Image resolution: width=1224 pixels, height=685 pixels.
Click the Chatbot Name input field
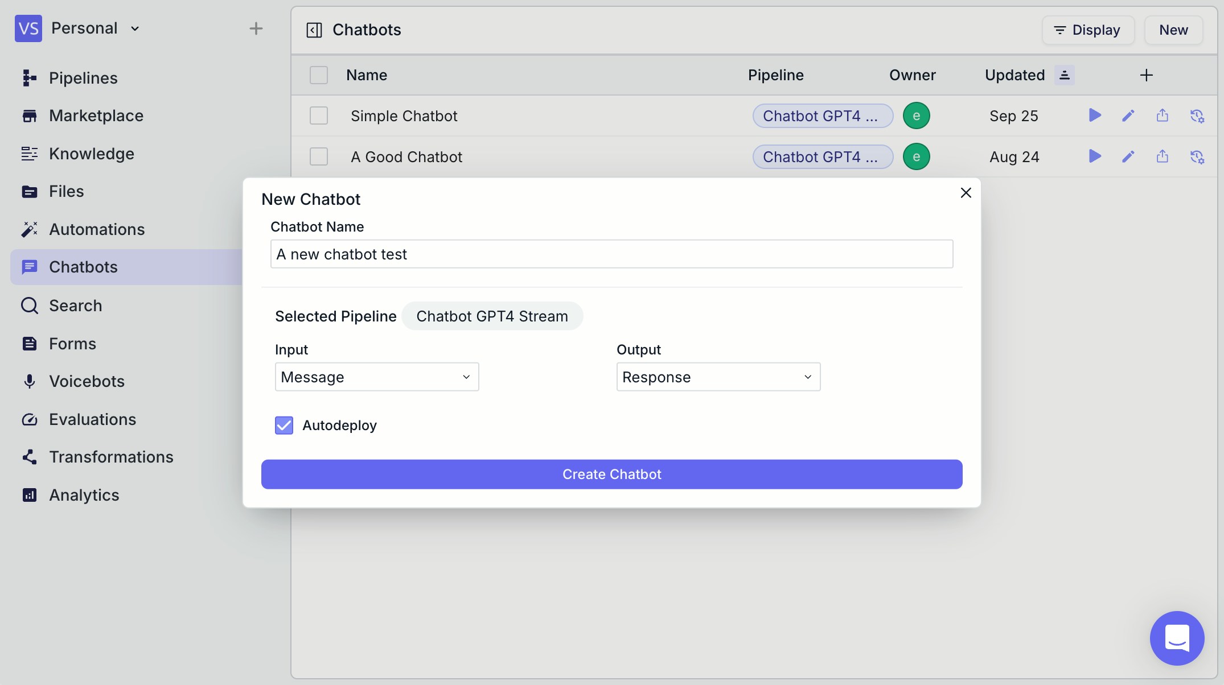click(x=611, y=254)
